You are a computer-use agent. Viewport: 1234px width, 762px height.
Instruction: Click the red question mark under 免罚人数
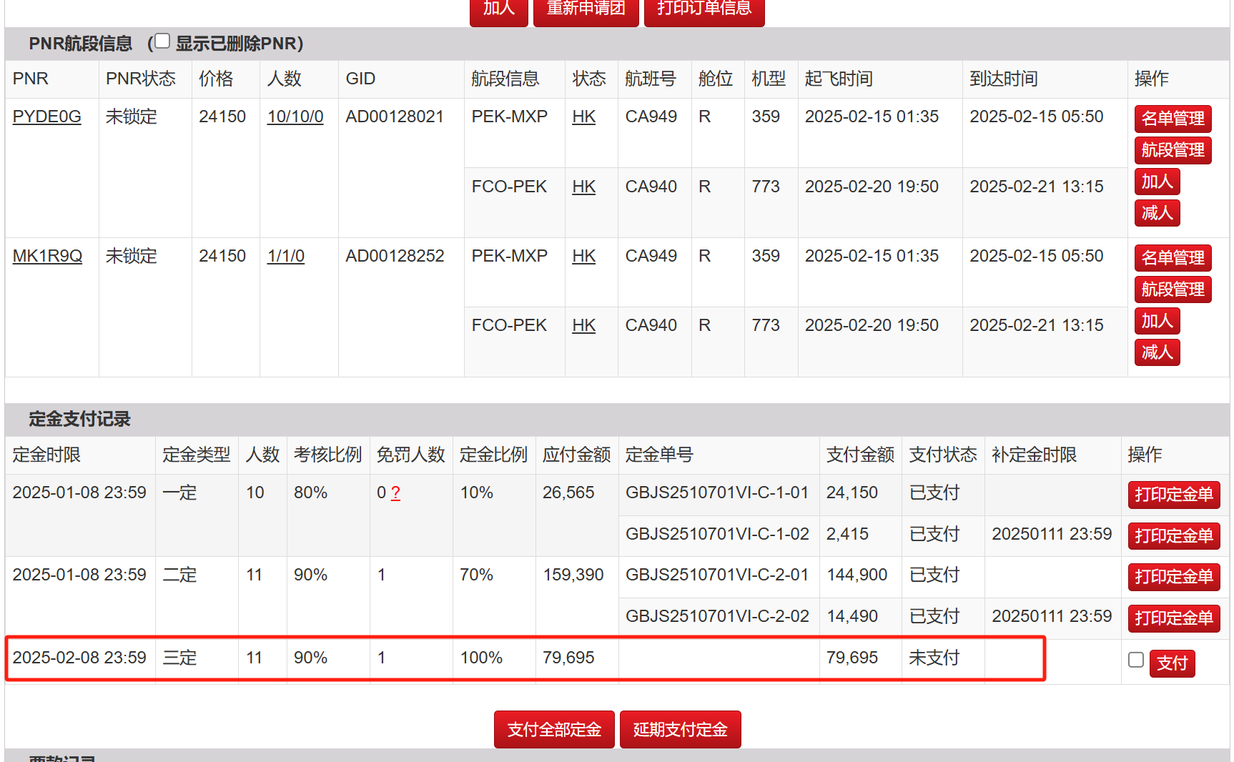(x=395, y=493)
